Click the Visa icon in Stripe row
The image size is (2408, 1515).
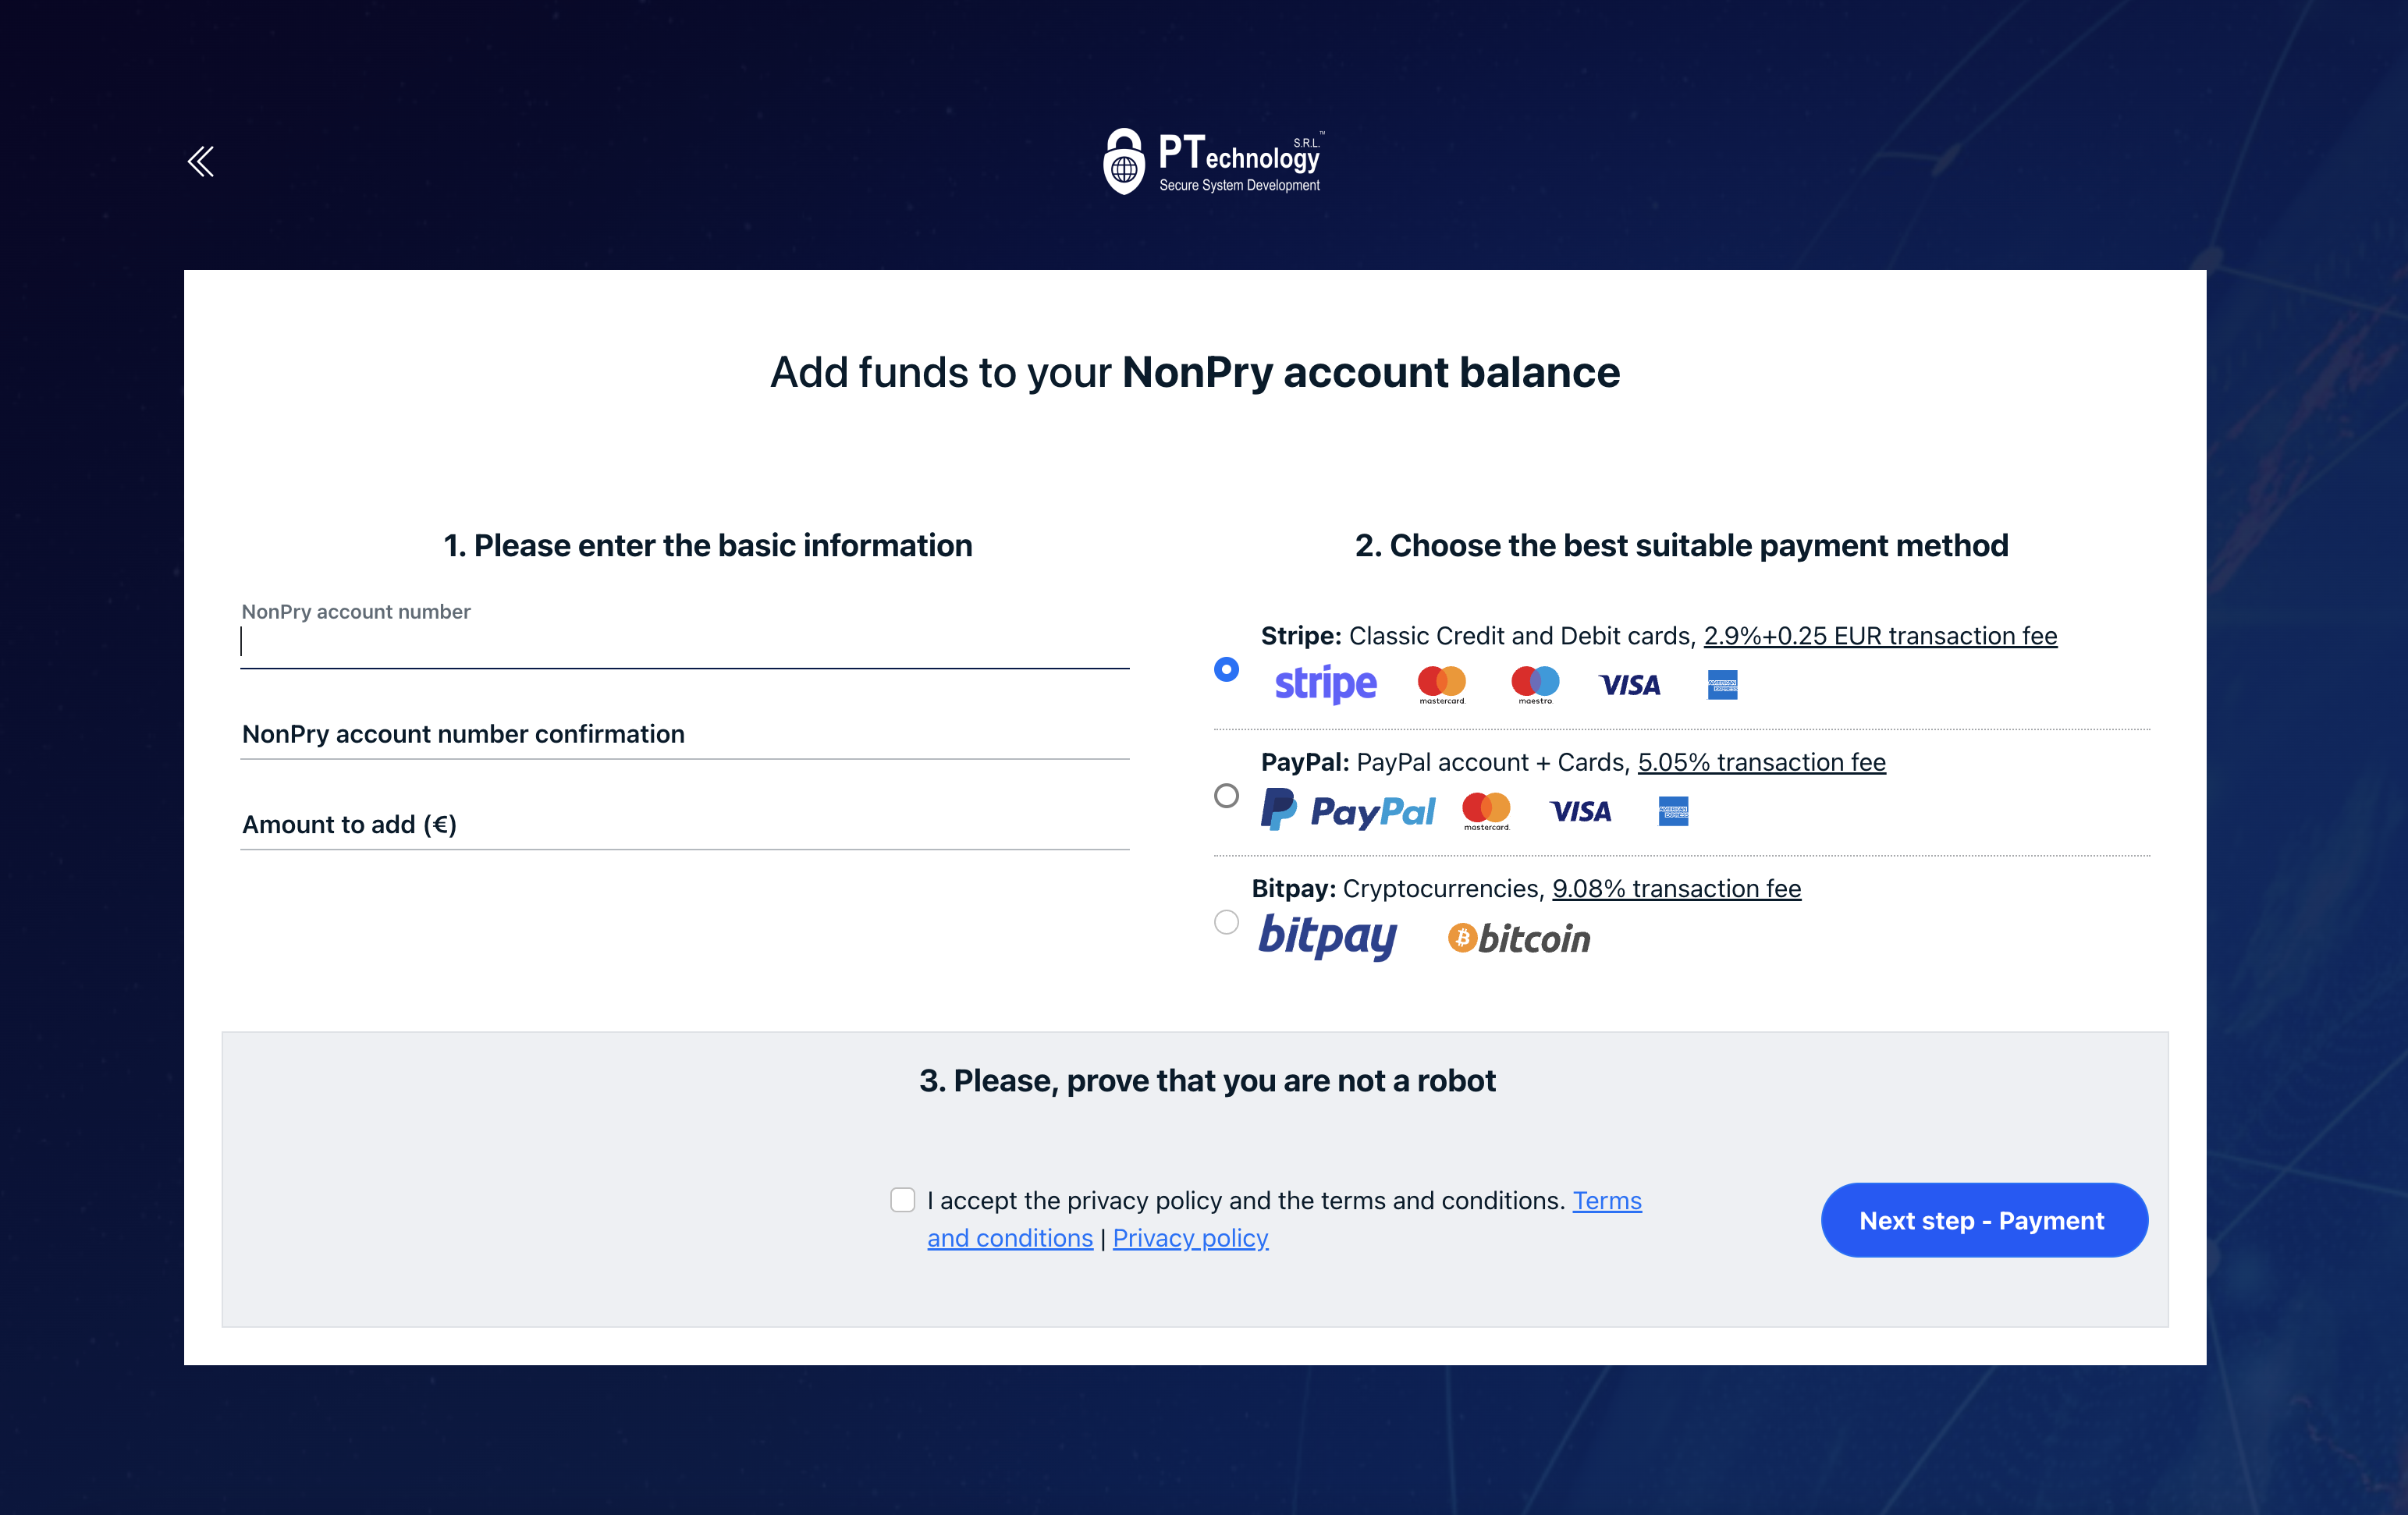[1629, 685]
